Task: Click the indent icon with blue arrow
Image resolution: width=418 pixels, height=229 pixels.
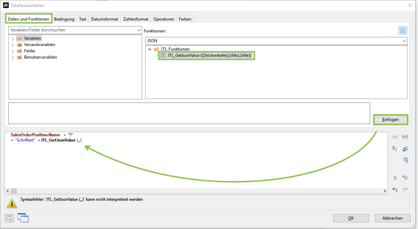Action: point(405,178)
